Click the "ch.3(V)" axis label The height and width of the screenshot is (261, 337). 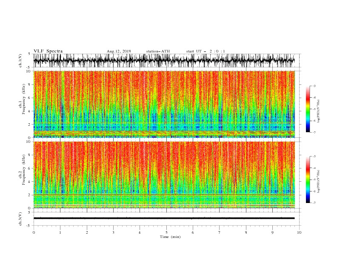pyautogui.click(x=20, y=219)
